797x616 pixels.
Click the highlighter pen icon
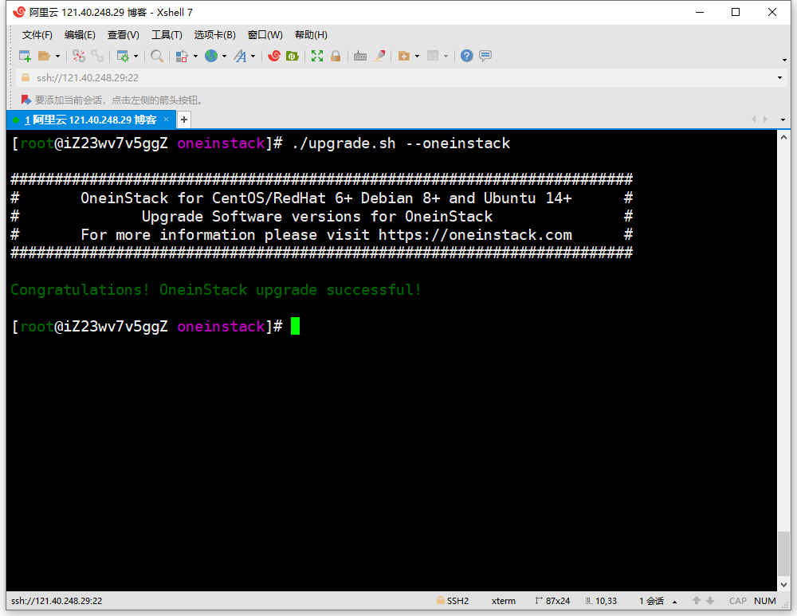(379, 56)
